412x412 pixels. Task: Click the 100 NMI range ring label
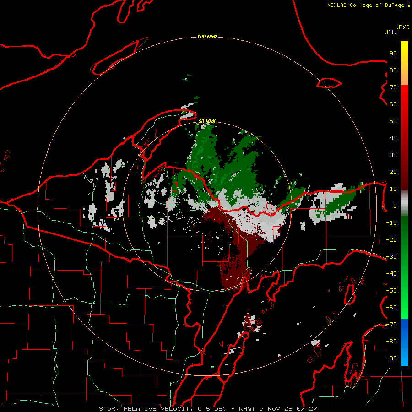click(207, 37)
